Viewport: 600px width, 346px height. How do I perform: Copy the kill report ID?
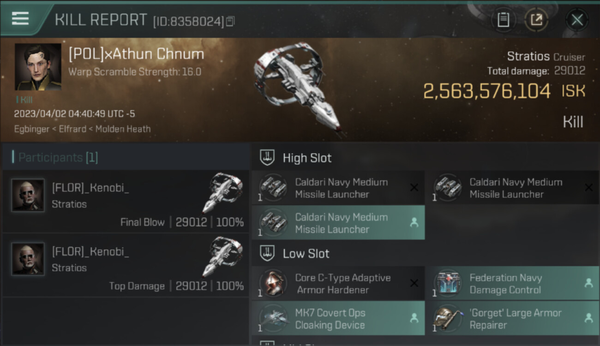[x=230, y=21]
